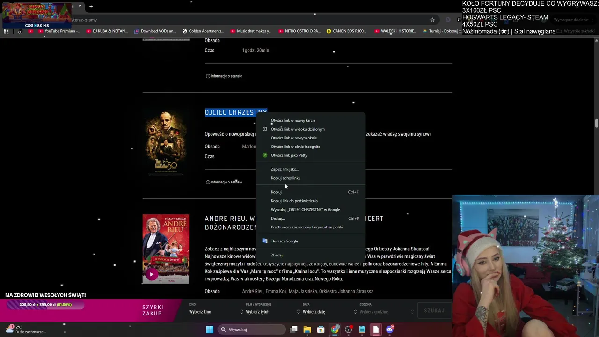The image size is (599, 337).
Task: Open the 'Wybierz godzinę' dropdown
Action: [x=387, y=312]
